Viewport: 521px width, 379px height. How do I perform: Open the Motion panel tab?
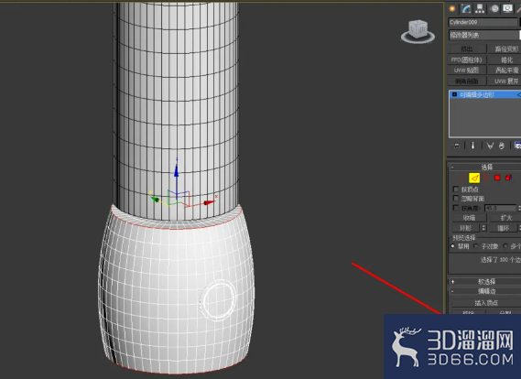494,8
